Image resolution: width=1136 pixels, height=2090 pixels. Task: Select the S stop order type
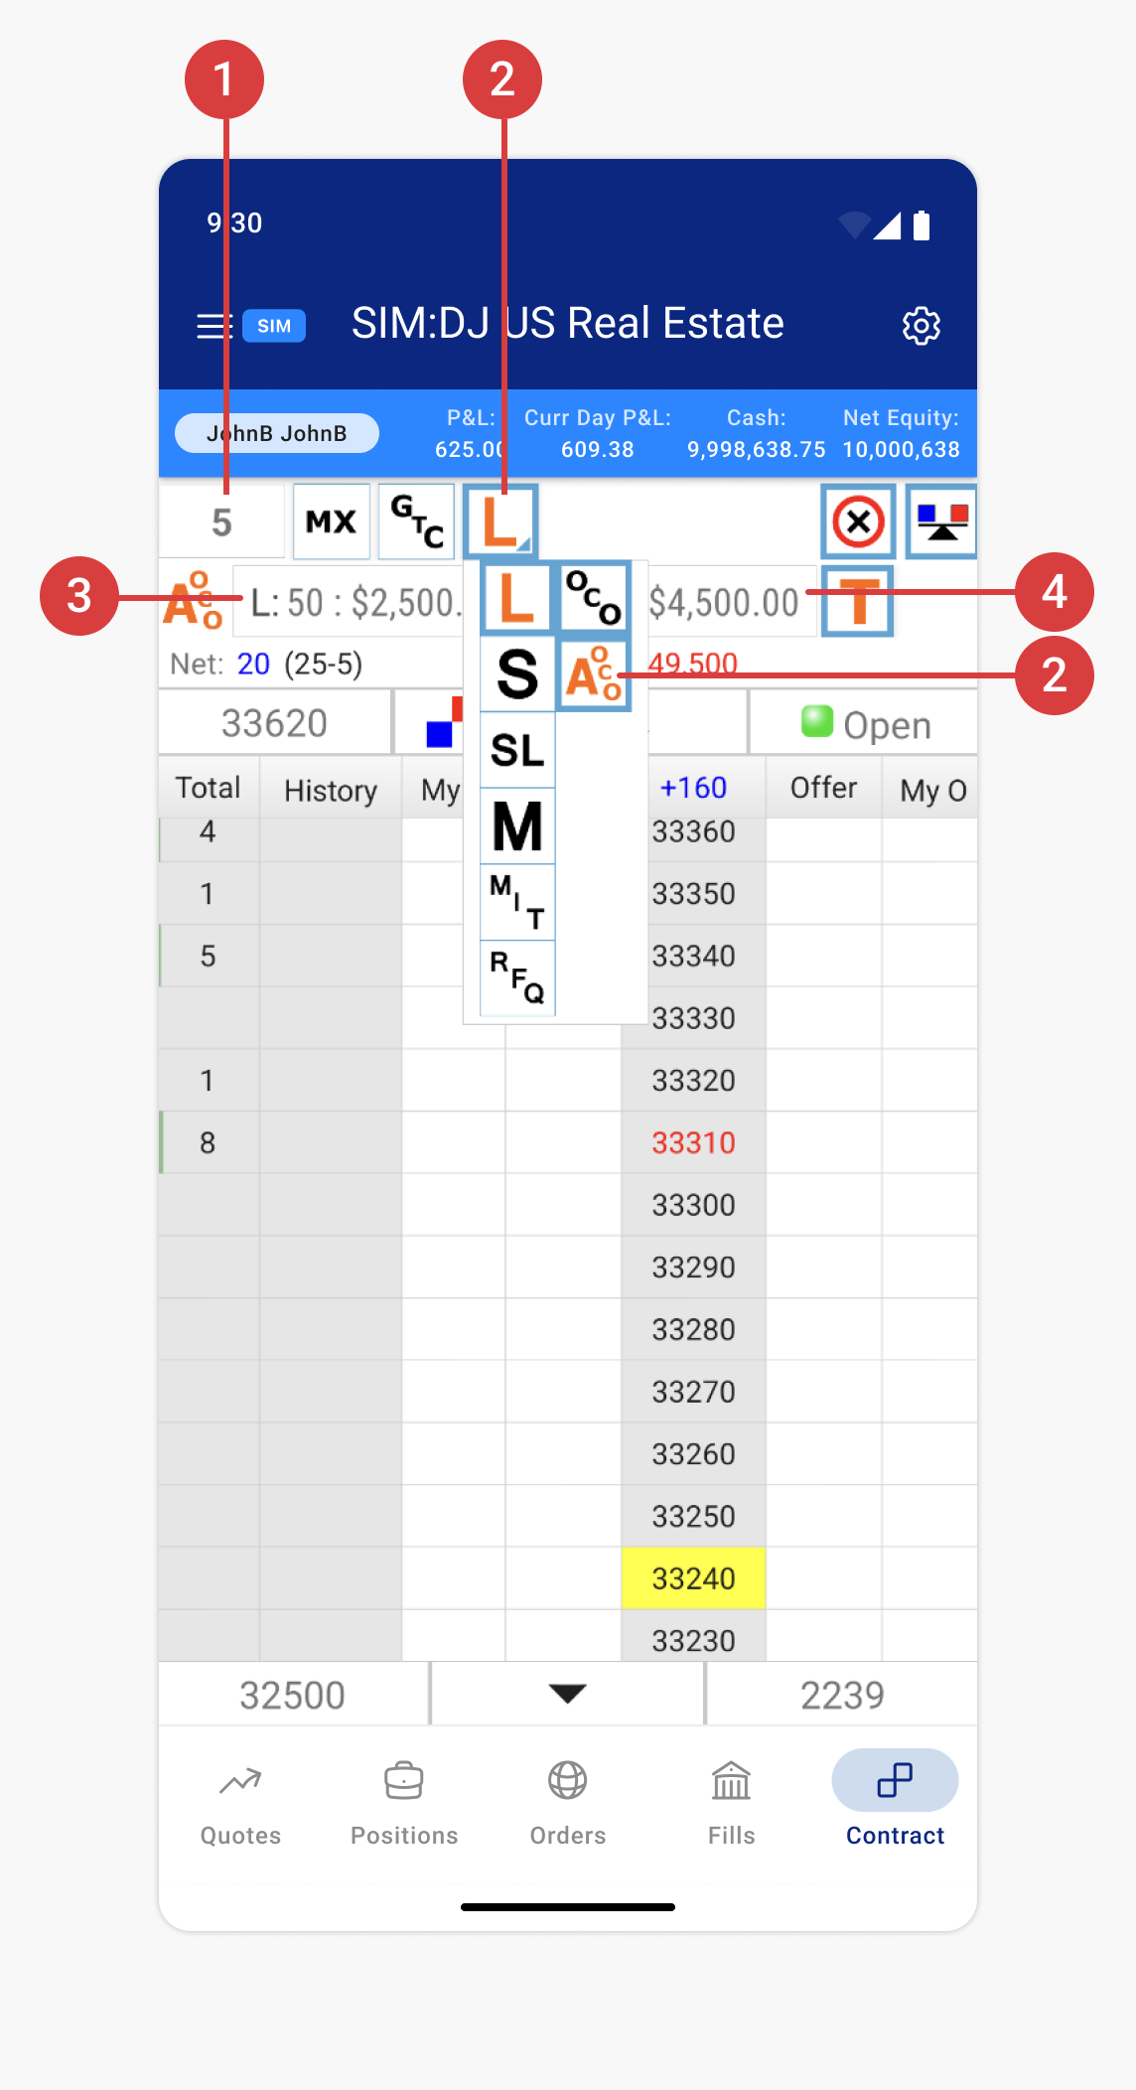[517, 675]
